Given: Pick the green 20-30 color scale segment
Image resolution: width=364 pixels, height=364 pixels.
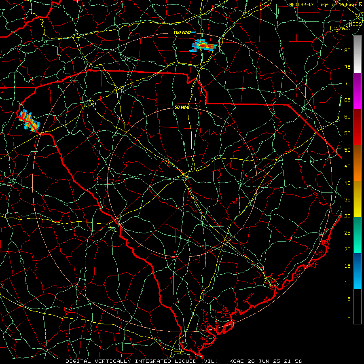Looking at the screenshot, I should 357,235.
